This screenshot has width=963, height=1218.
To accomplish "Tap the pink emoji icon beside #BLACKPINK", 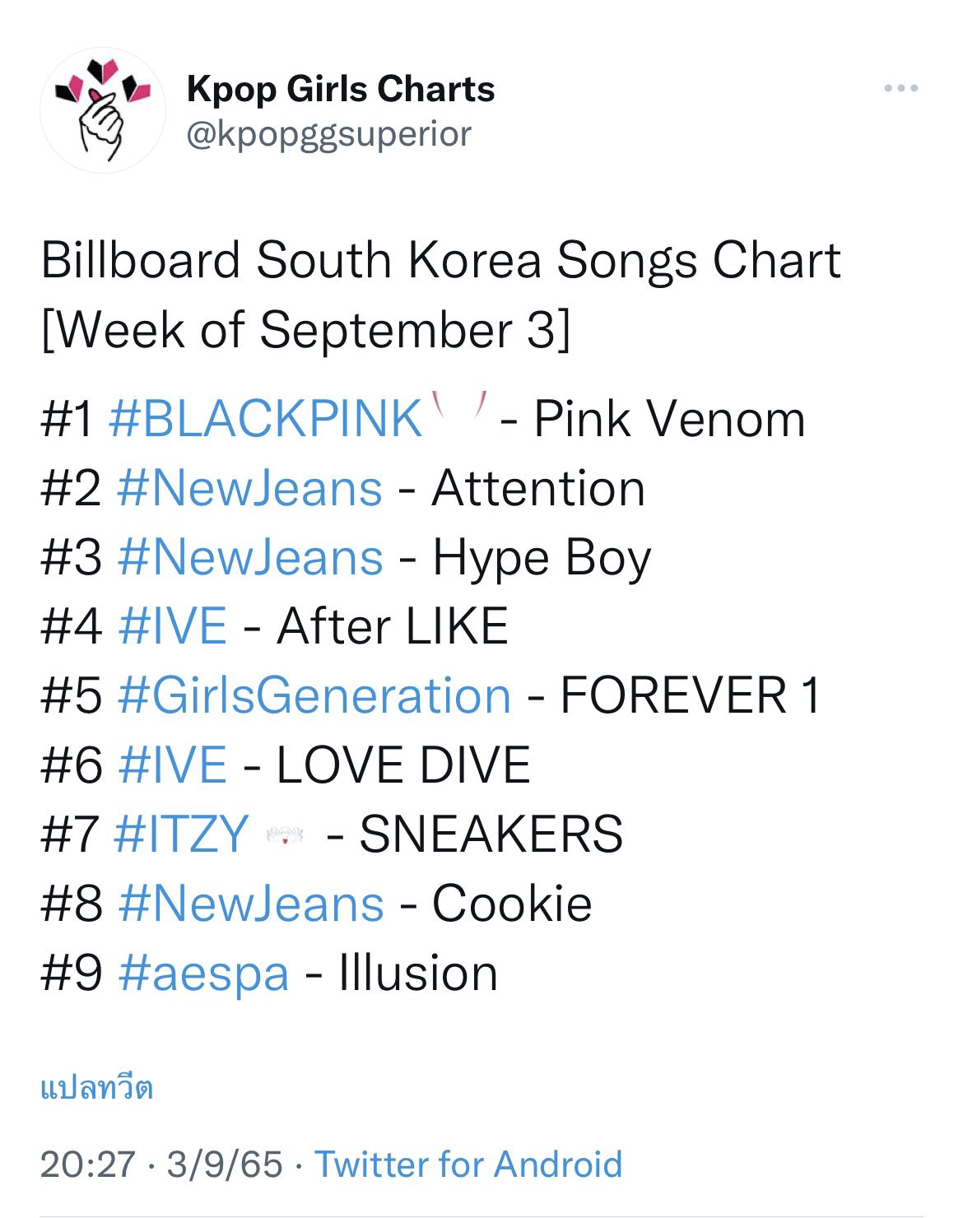I will point(462,407).
